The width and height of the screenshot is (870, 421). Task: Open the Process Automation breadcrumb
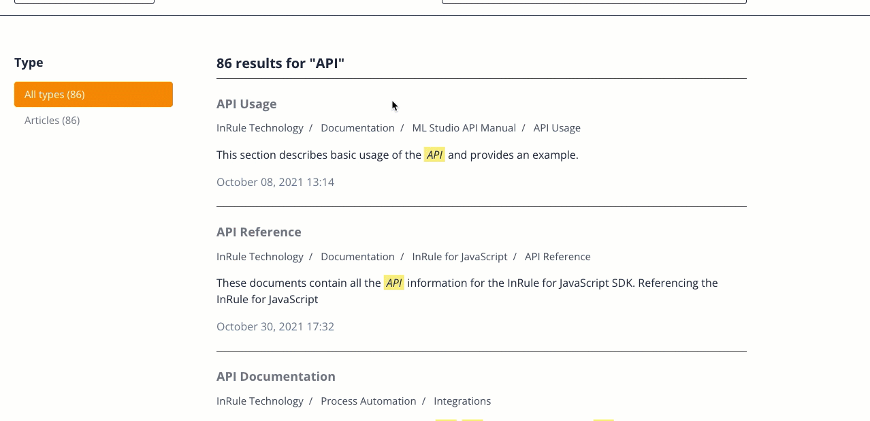(x=368, y=401)
